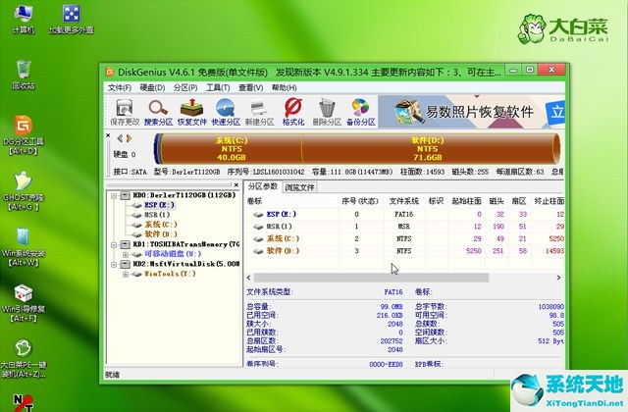Image resolution: width=628 pixels, height=412 pixels.
Task: Go to next disk with right arrow
Action: [x=129, y=138]
